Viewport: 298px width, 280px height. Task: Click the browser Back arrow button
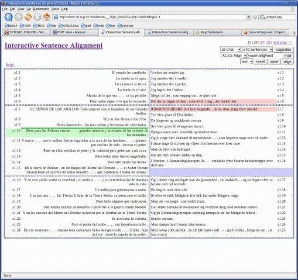click(x=8, y=17)
